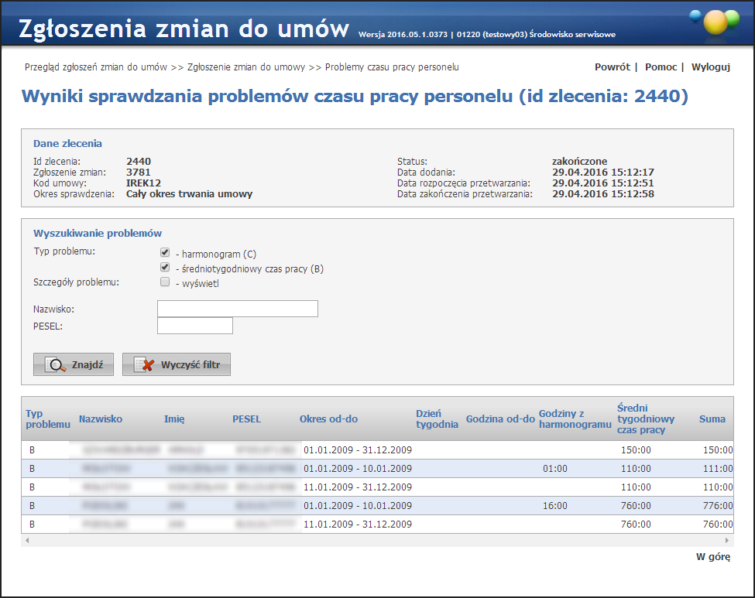This screenshot has height=598, width=755.
Task: Click left arrow of horizontal table scrollbar
Action: 27,540
